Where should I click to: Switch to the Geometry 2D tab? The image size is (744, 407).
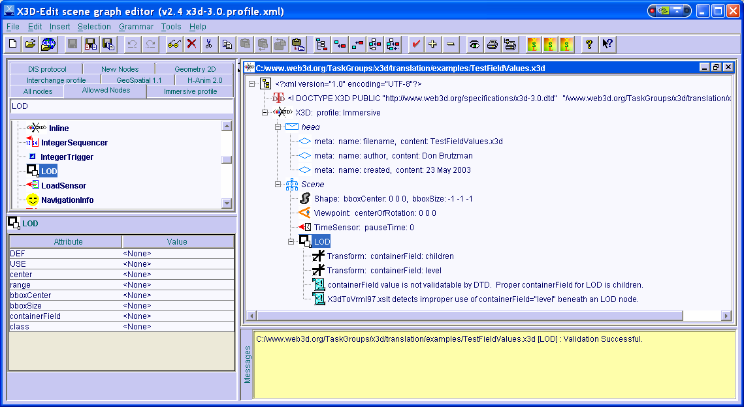click(195, 69)
